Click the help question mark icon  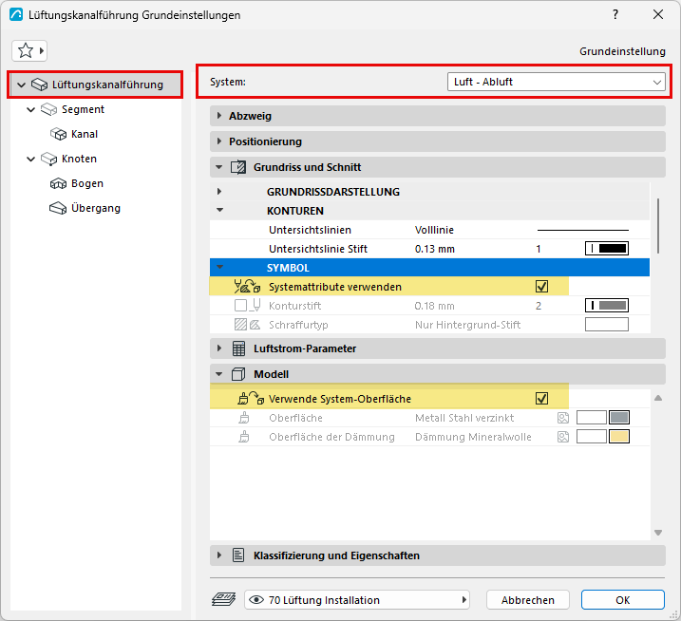coord(615,15)
